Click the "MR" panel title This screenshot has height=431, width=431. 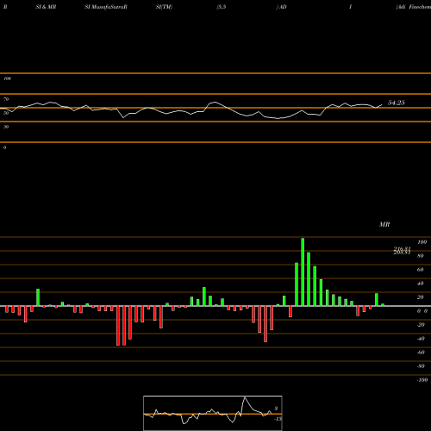[x=384, y=224]
